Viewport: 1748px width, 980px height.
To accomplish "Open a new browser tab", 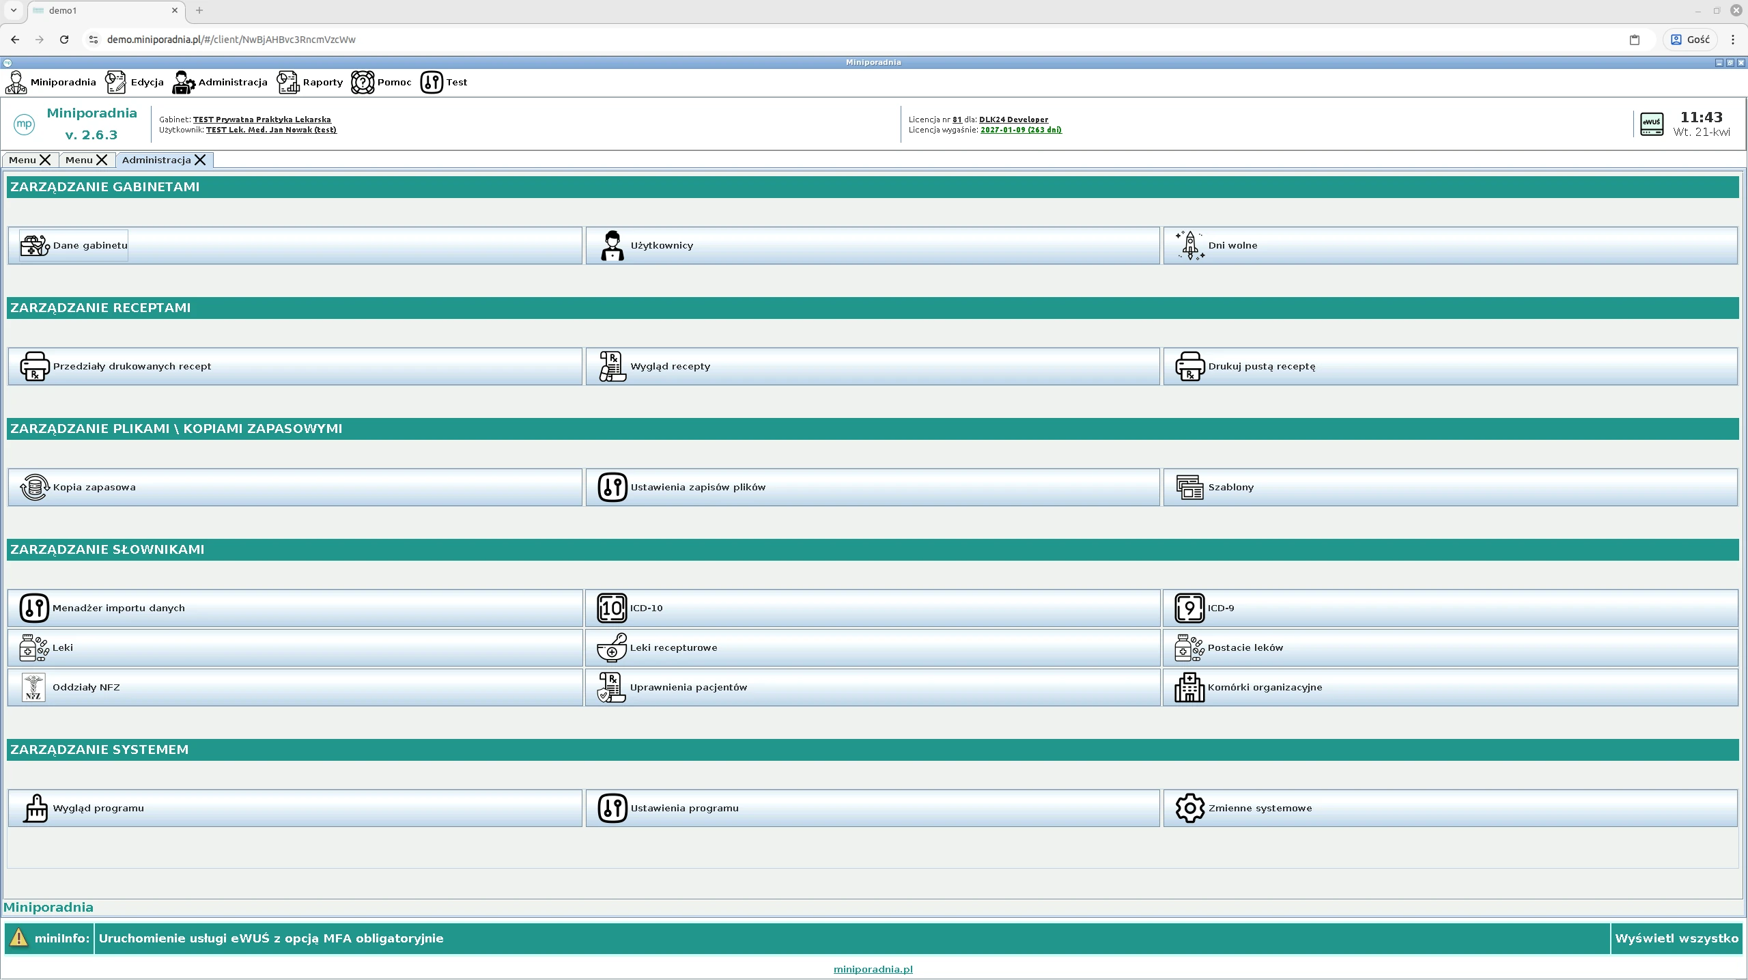I will point(199,10).
